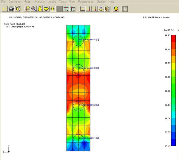
Task: Open the Tools menu
Action: pyautogui.click(x=62, y=2)
